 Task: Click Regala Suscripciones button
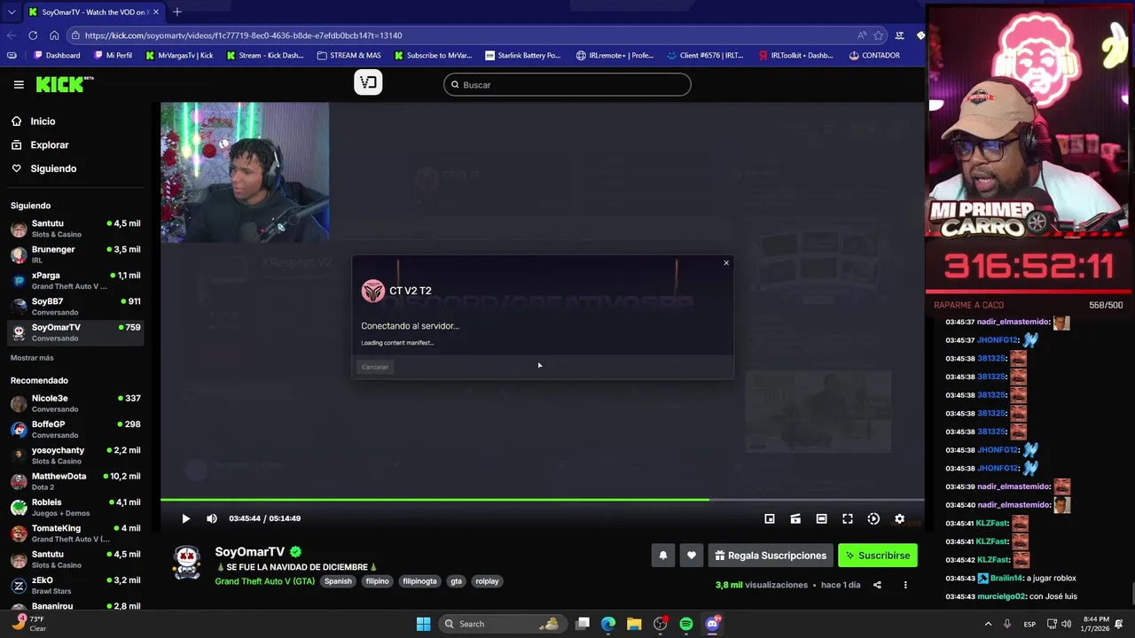[x=771, y=556]
